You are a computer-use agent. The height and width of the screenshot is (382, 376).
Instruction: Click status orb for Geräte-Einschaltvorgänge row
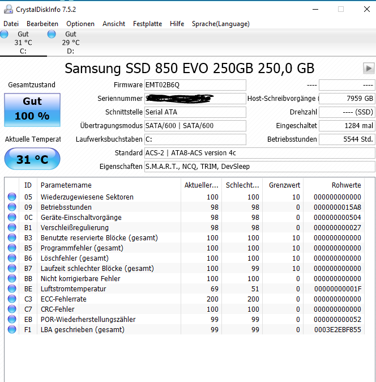click(12, 217)
